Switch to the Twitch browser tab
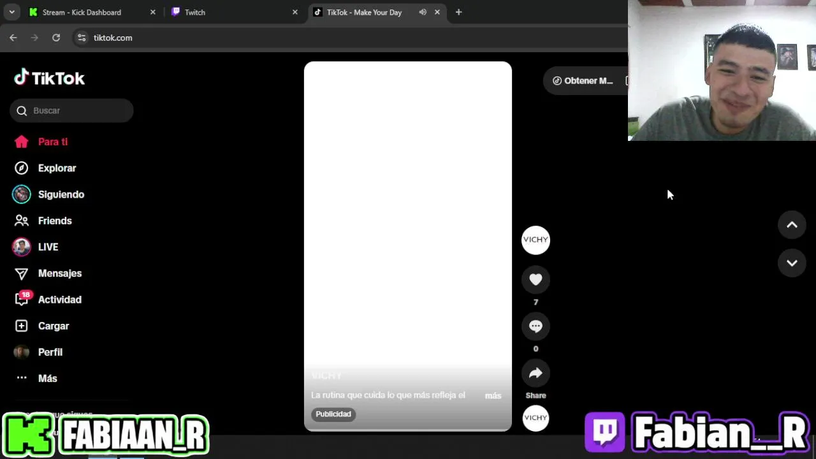 click(233, 12)
